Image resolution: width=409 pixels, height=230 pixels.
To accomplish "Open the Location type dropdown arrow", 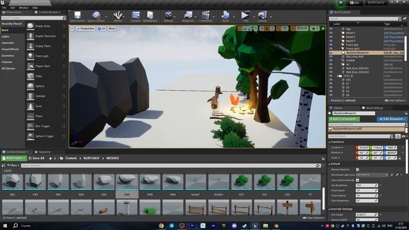I will pos(342,148).
